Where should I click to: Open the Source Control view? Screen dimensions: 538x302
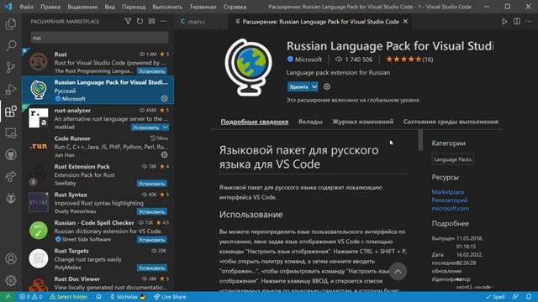(x=11, y=67)
